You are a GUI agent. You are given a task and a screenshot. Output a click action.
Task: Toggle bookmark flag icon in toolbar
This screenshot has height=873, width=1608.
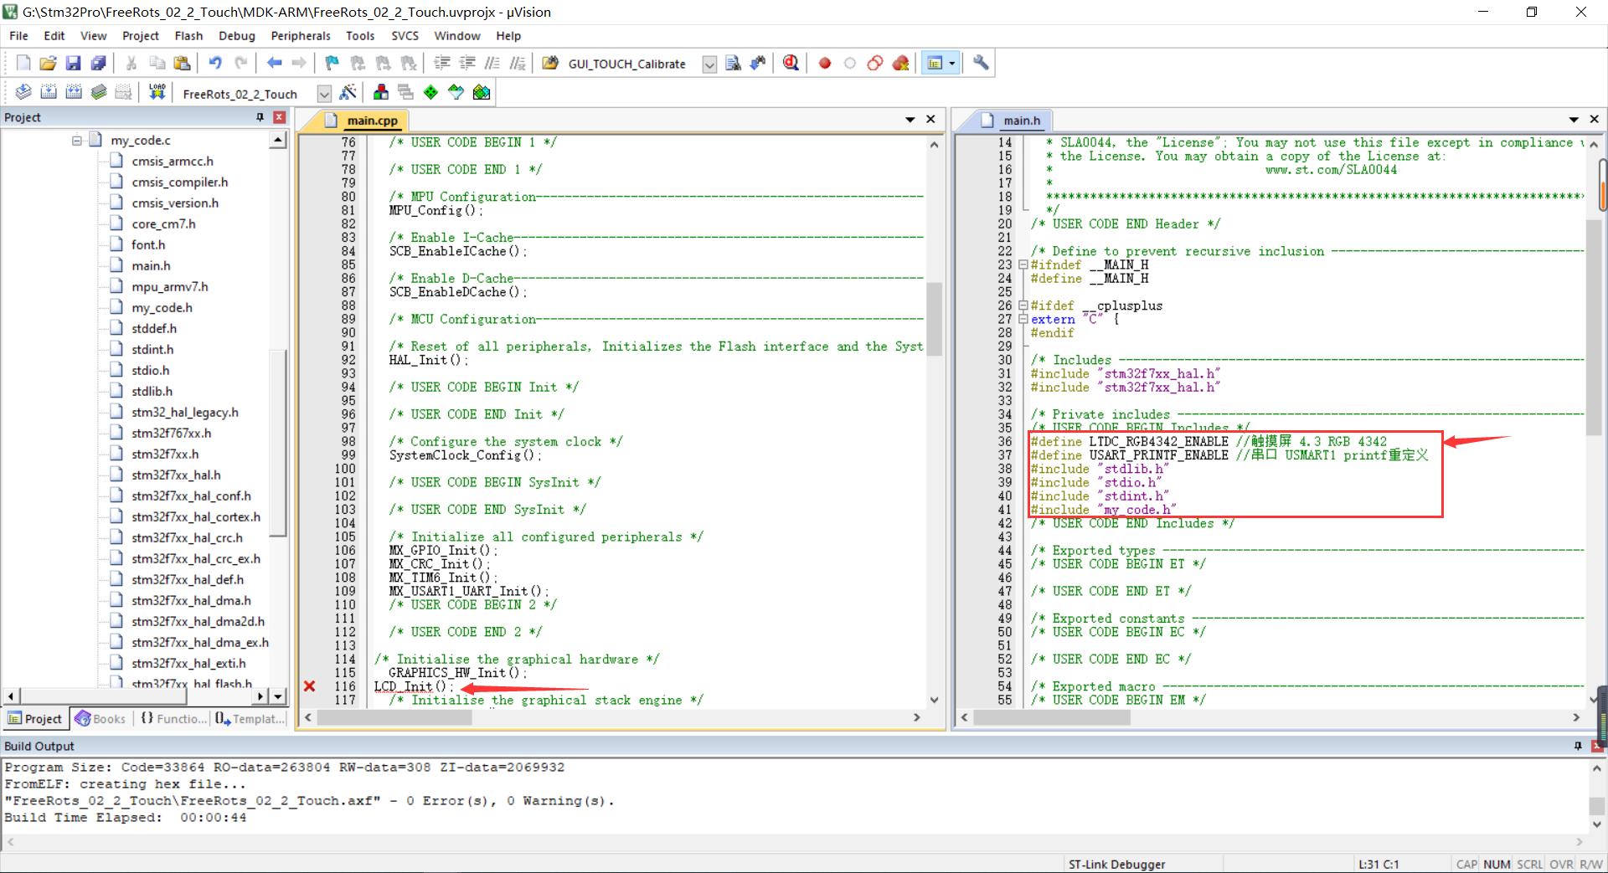[x=332, y=63]
